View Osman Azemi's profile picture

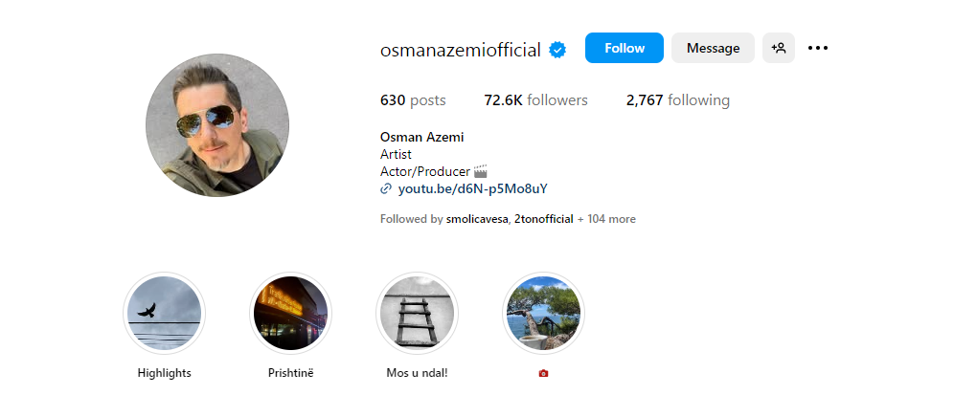click(x=217, y=125)
